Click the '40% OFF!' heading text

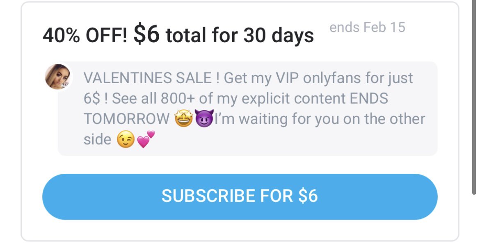(85, 35)
